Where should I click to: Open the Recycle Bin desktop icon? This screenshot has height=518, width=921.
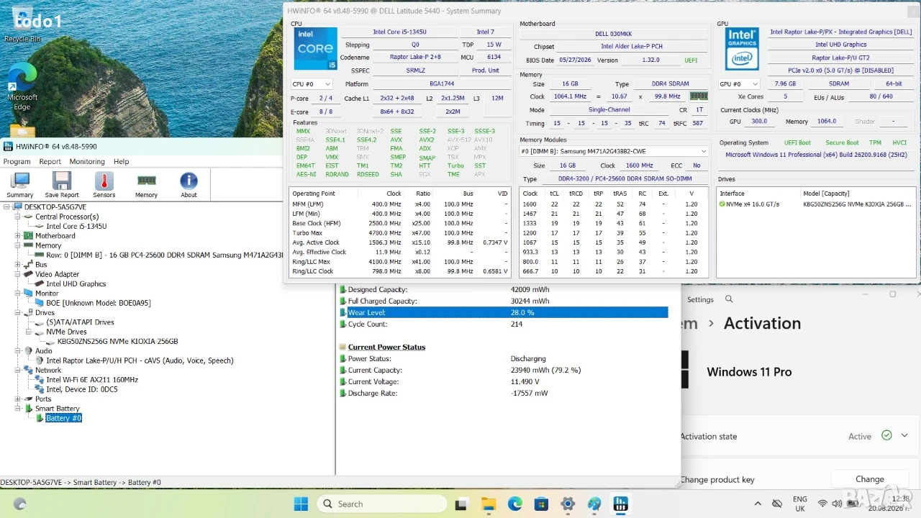click(x=22, y=25)
